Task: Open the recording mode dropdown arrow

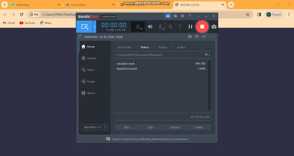Action: tap(94, 26)
